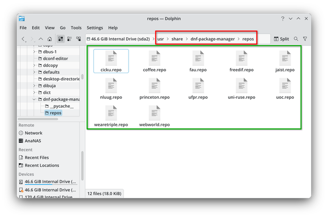Select the nluug.repo file
This screenshot has width=328, height=218.
[x=111, y=89]
